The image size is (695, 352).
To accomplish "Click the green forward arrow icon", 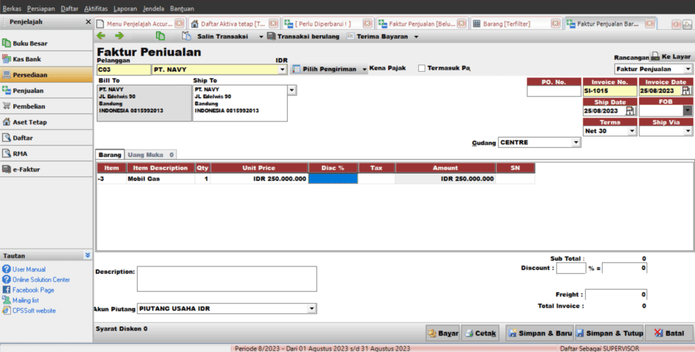I will 119,36.
